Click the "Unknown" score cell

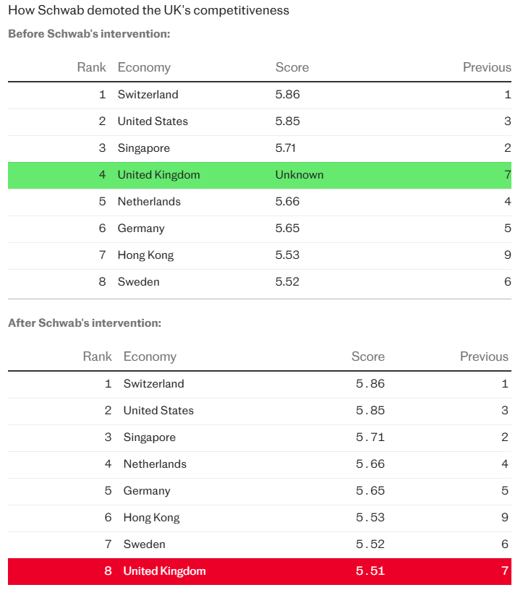[299, 175]
